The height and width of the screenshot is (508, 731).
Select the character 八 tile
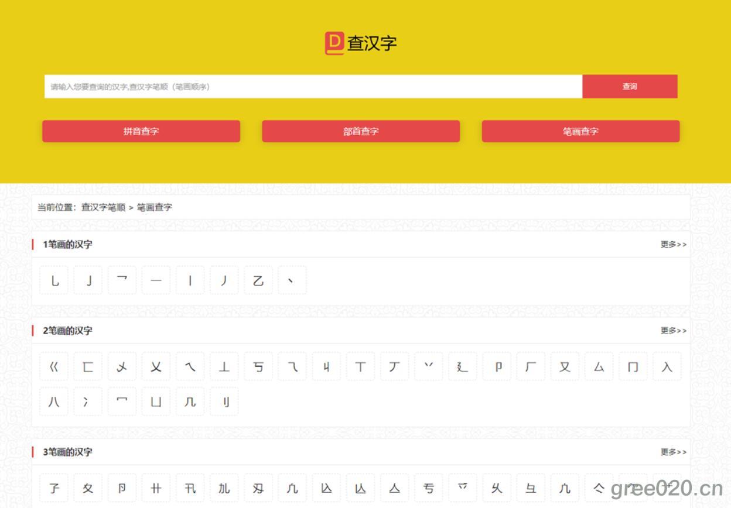point(54,401)
